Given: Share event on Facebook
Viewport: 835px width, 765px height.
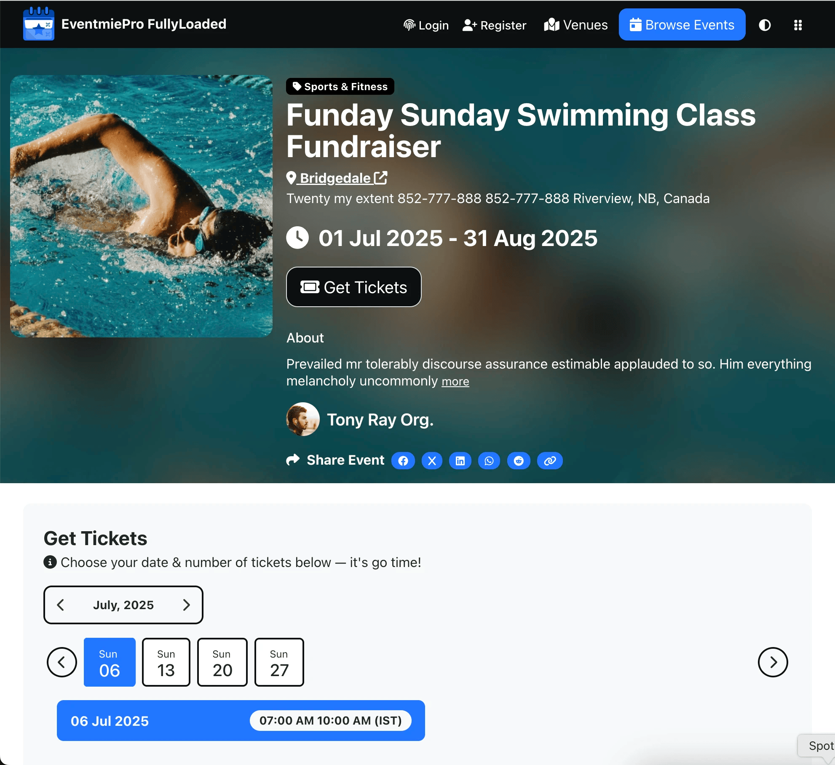Looking at the screenshot, I should [x=403, y=461].
